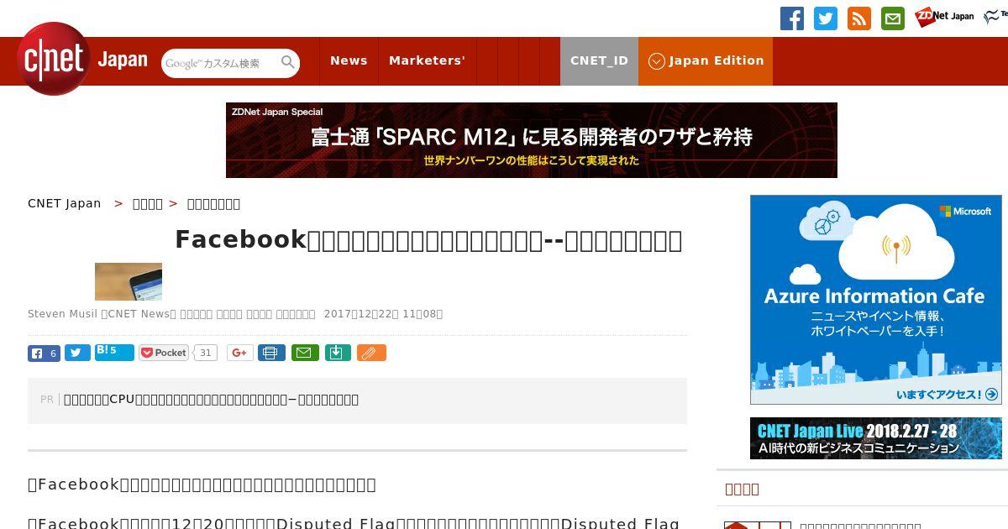
Task: Click the CNET Japan logo
Action: pyautogui.click(x=82, y=60)
